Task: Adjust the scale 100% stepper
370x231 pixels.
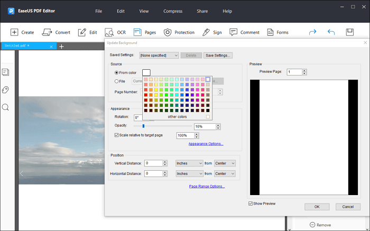Action: (197, 135)
